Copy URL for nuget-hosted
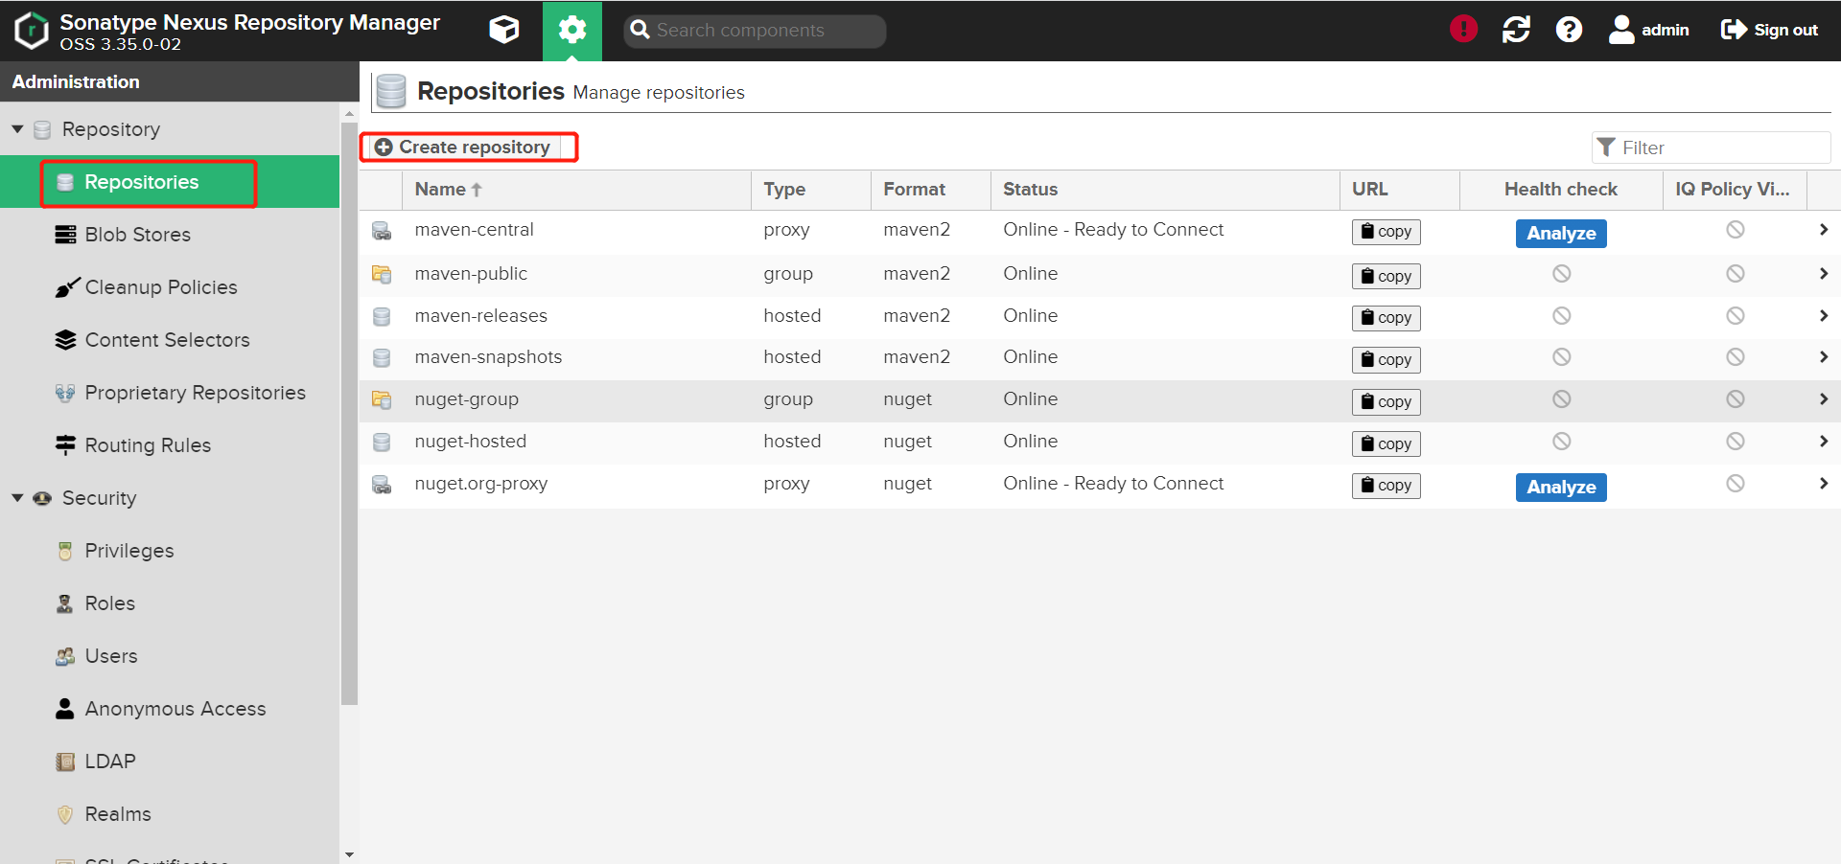Viewport: 1841px width, 864px height. pyautogui.click(x=1387, y=443)
